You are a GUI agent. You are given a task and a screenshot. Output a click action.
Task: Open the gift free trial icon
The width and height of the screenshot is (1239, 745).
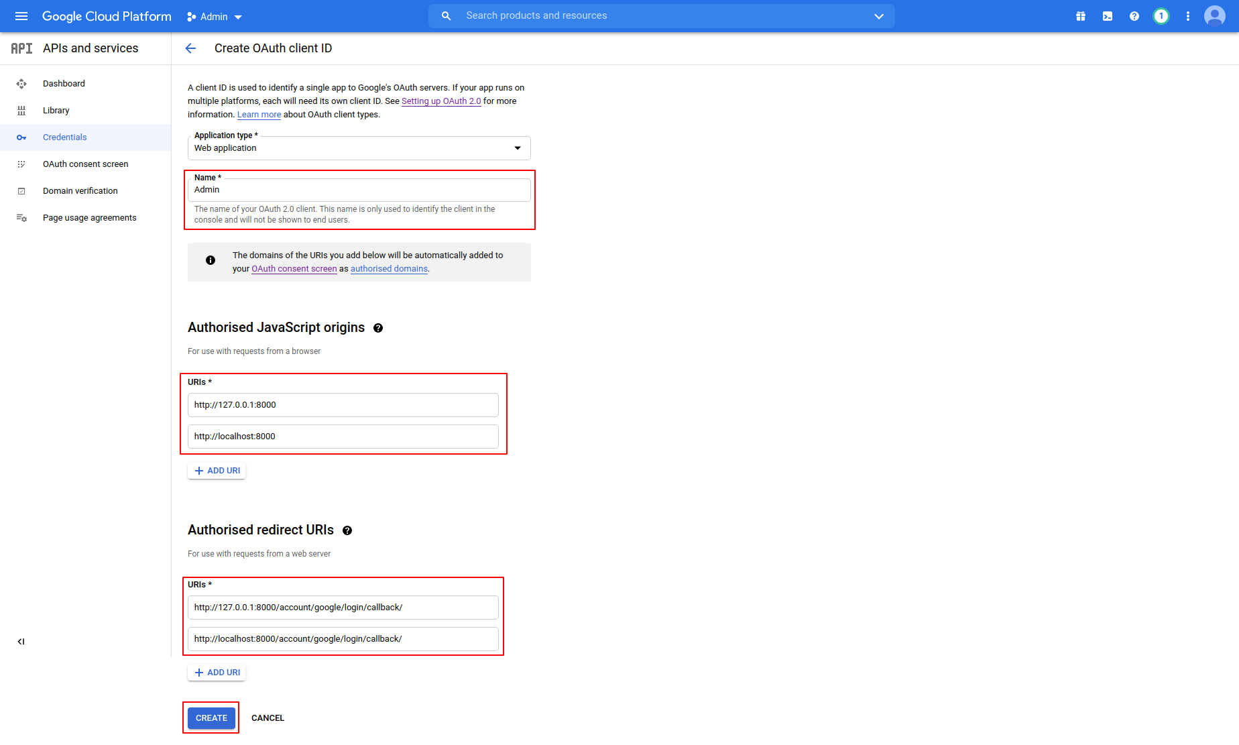point(1081,16)
